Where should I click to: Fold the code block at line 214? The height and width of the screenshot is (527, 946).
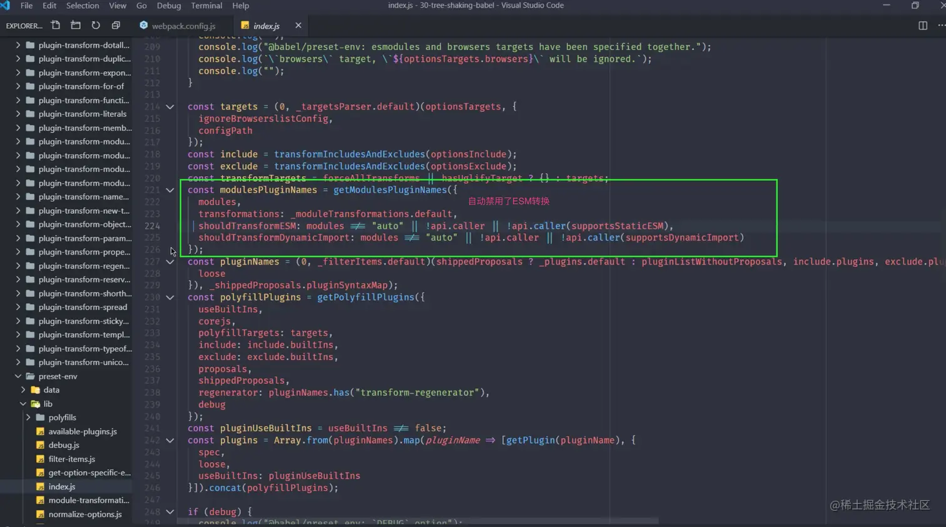point(170,107)
